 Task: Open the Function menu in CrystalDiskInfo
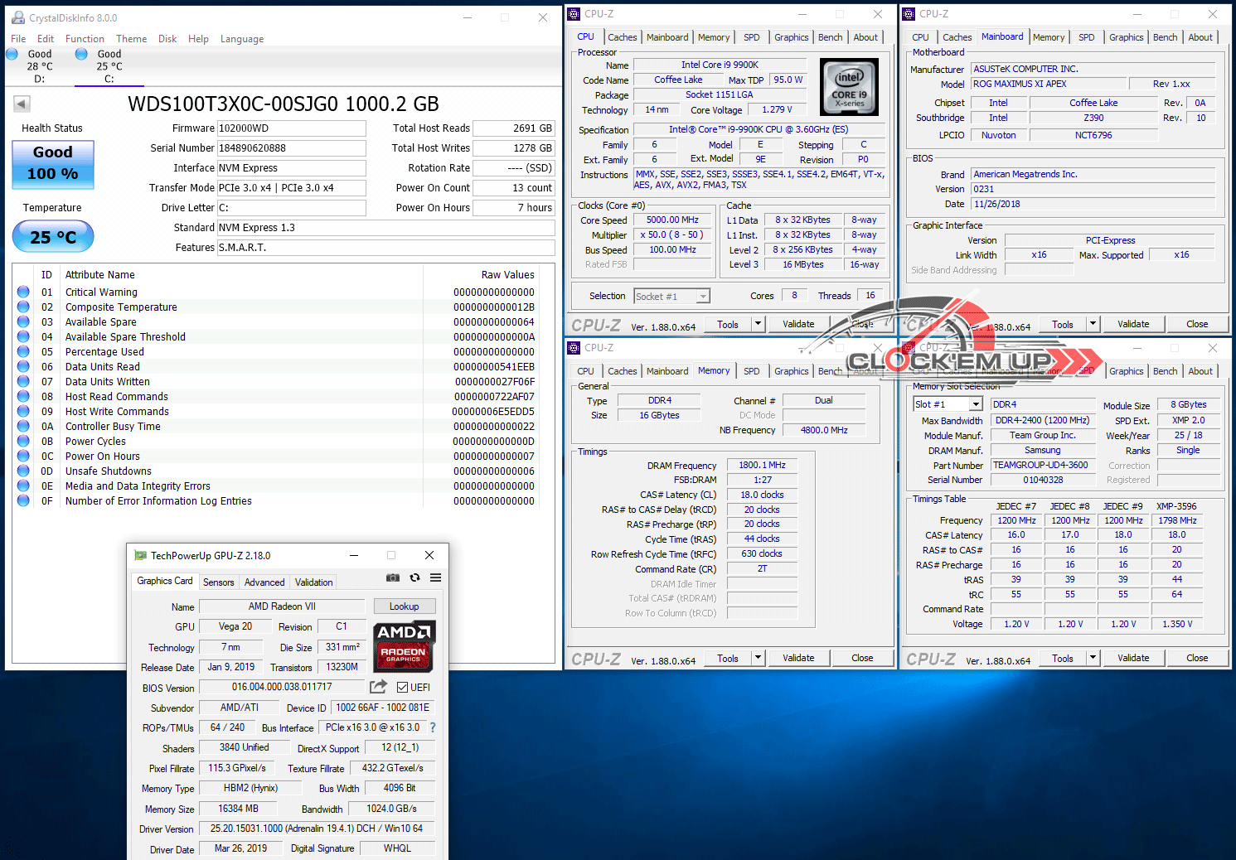click(85, 39)
